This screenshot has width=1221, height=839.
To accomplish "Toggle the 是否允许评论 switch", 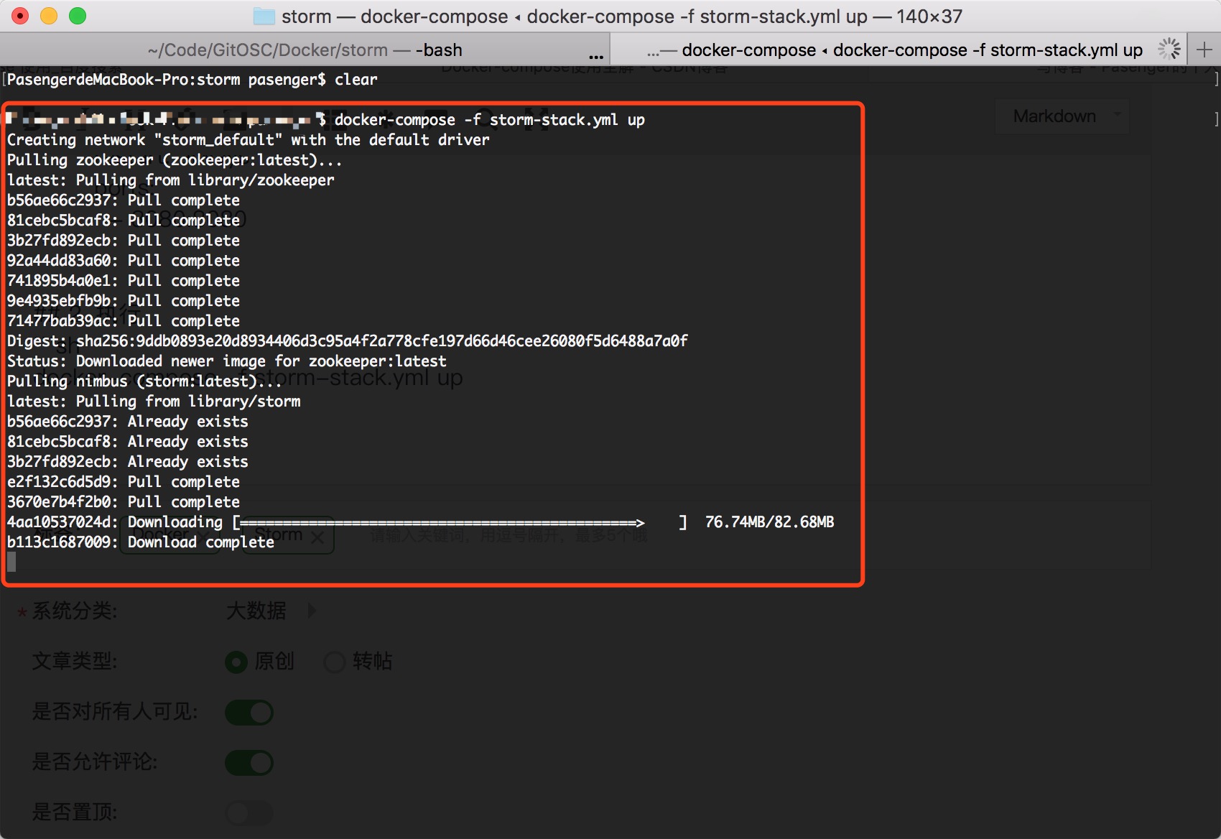I will [249, 763].
